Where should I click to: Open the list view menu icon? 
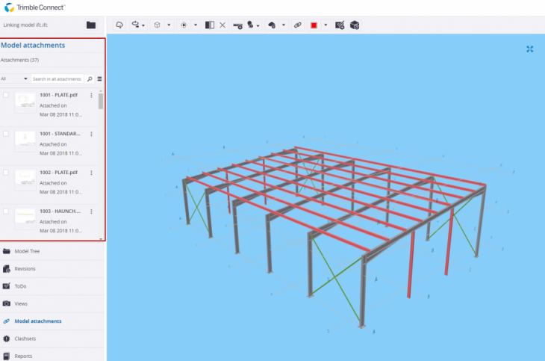[99, 78]
